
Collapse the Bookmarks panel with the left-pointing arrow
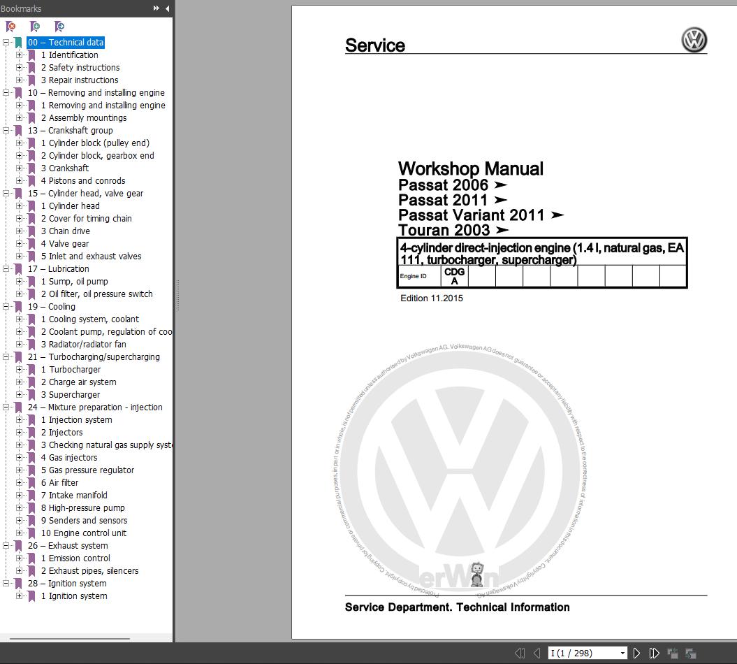(x=166, y=8)
